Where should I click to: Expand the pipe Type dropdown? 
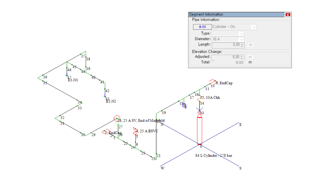(241, 34)
